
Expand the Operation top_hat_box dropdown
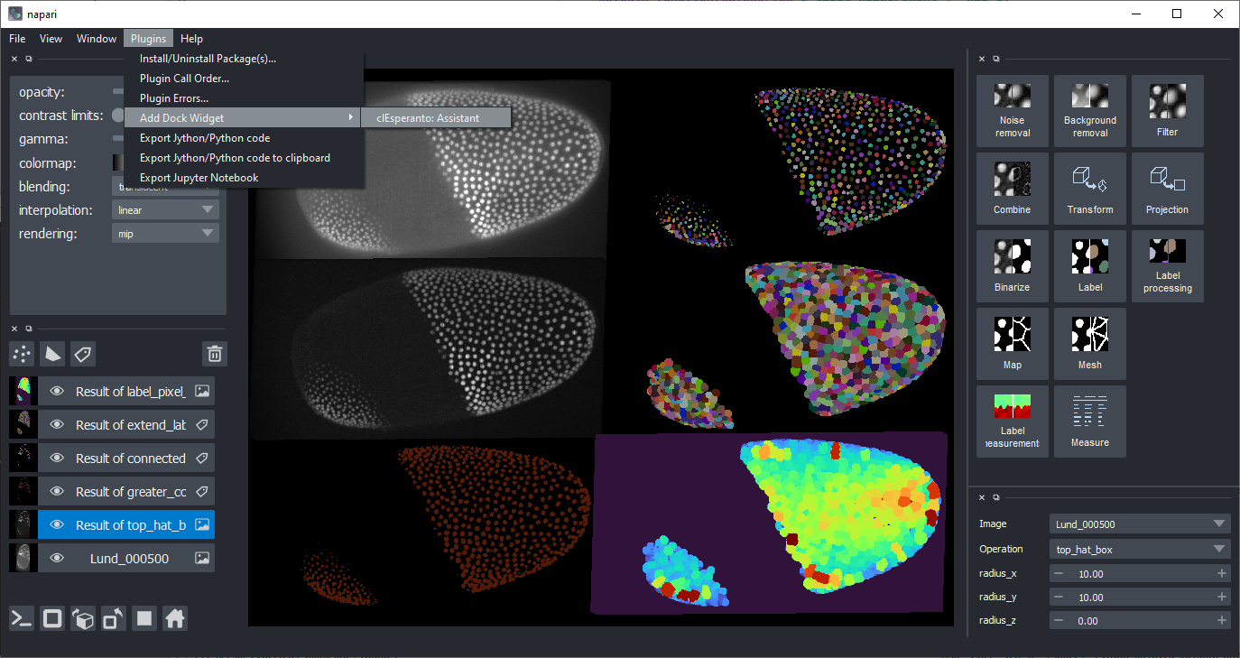(x=1141, y=549)
